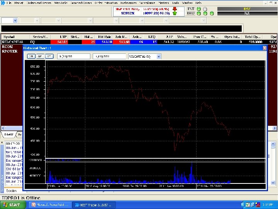This screenshot has width=278, height=209.
Task: Click the S&P CNX Nifty index label
Action: tap(127, 9)
